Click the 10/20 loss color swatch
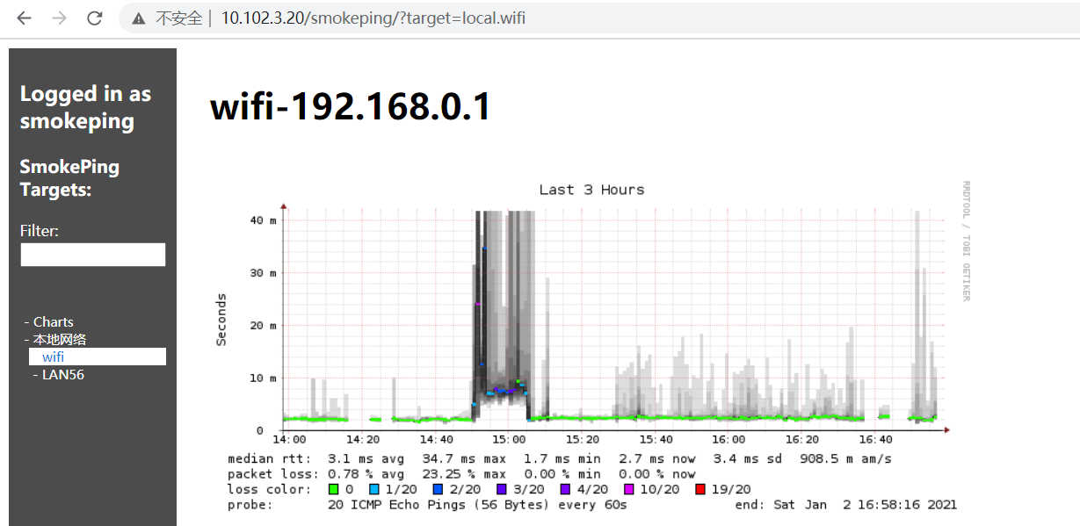Image resolution: width=1080 pixels, height=526 pixels. pyautogui.click(x=628, y=489)
